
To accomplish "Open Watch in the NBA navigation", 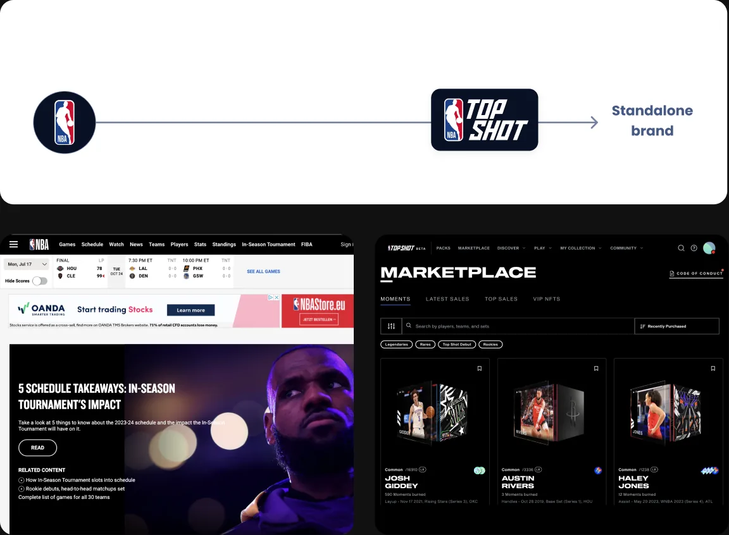I will [116, 244].
